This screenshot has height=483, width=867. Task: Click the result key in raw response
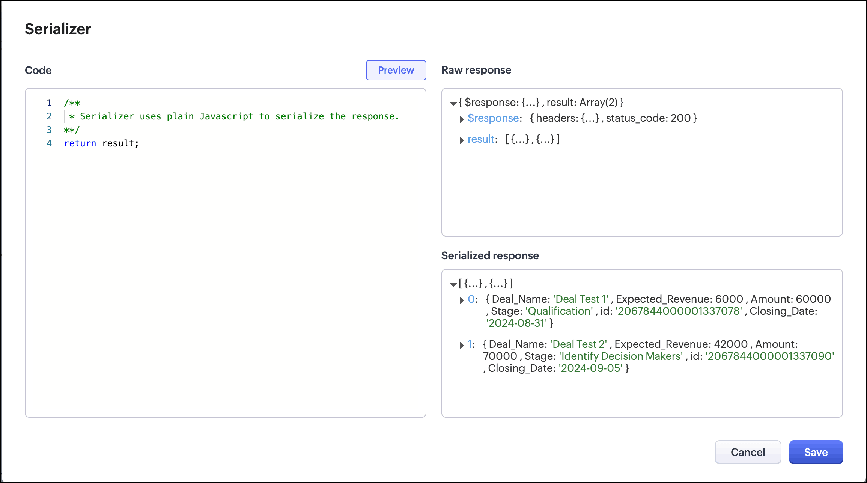[481, 139]
